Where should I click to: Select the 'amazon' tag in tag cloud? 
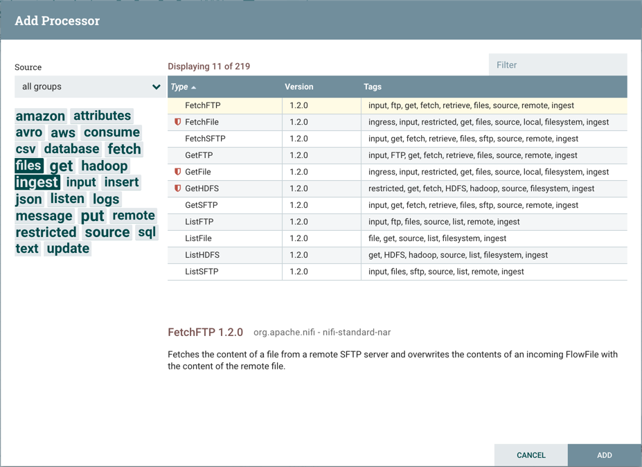(x=40, y=116)
